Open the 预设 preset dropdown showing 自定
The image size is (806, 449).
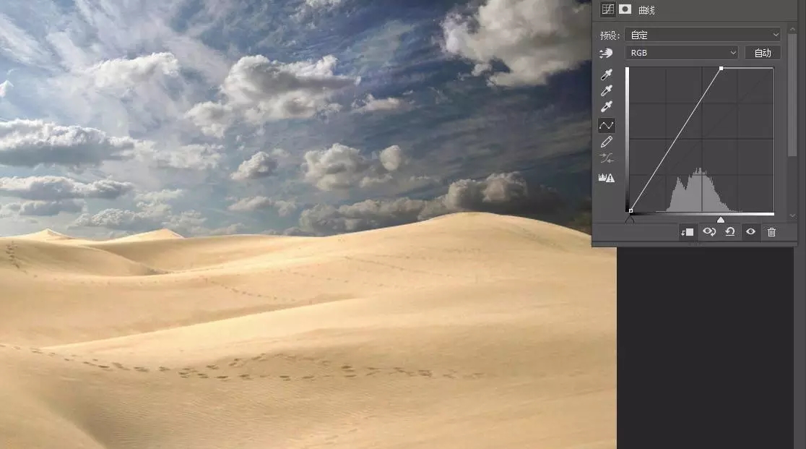pos(703,35)
